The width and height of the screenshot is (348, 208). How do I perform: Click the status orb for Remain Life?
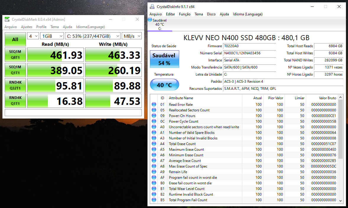[x=154, y=172]
